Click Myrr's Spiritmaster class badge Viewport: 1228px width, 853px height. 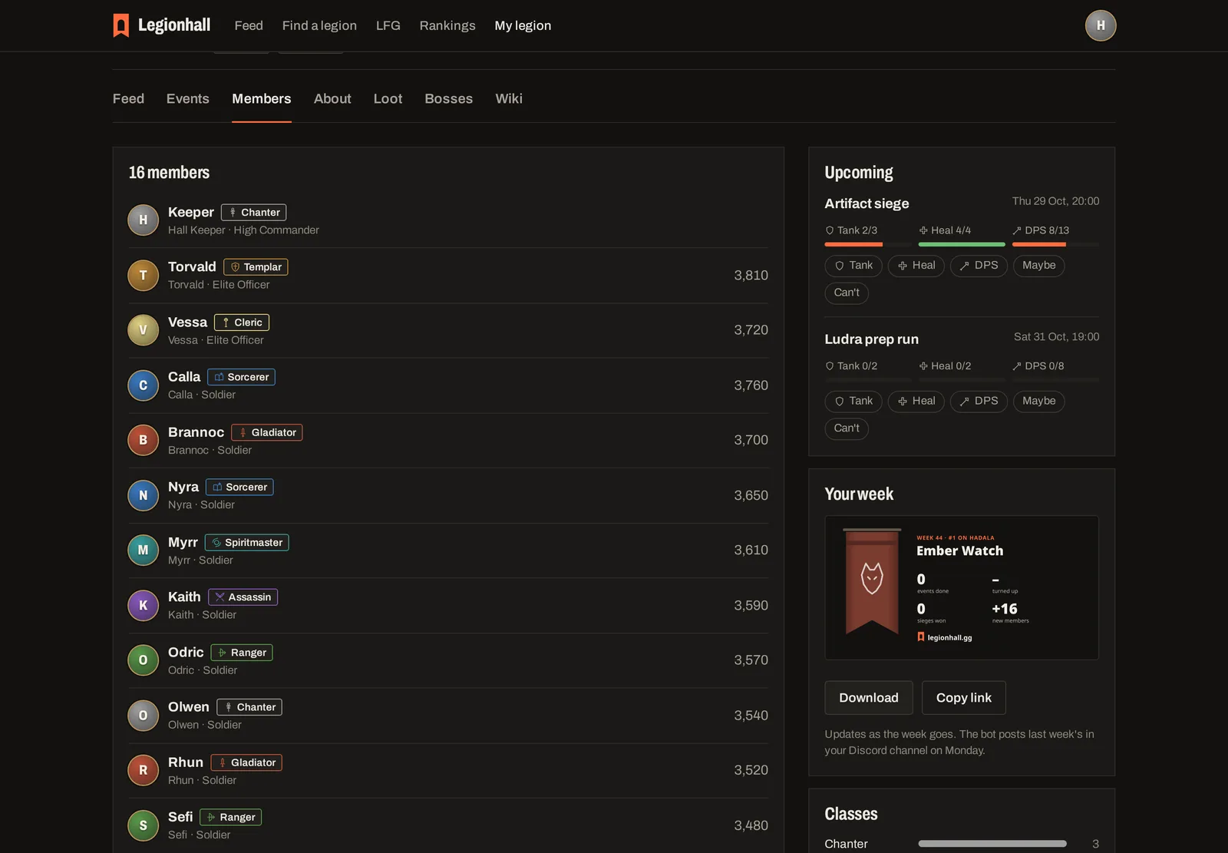(247, 543)
